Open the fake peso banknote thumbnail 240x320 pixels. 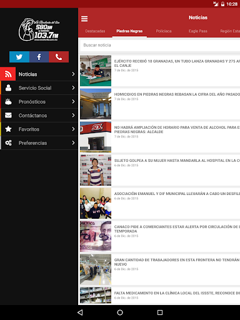pyautogui.click(x=96, y=236)
